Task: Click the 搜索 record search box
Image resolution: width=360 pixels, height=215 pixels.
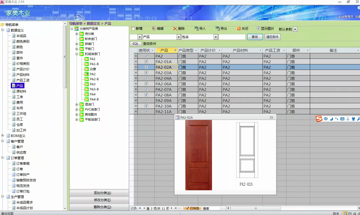Action: (x=211, y=208)
